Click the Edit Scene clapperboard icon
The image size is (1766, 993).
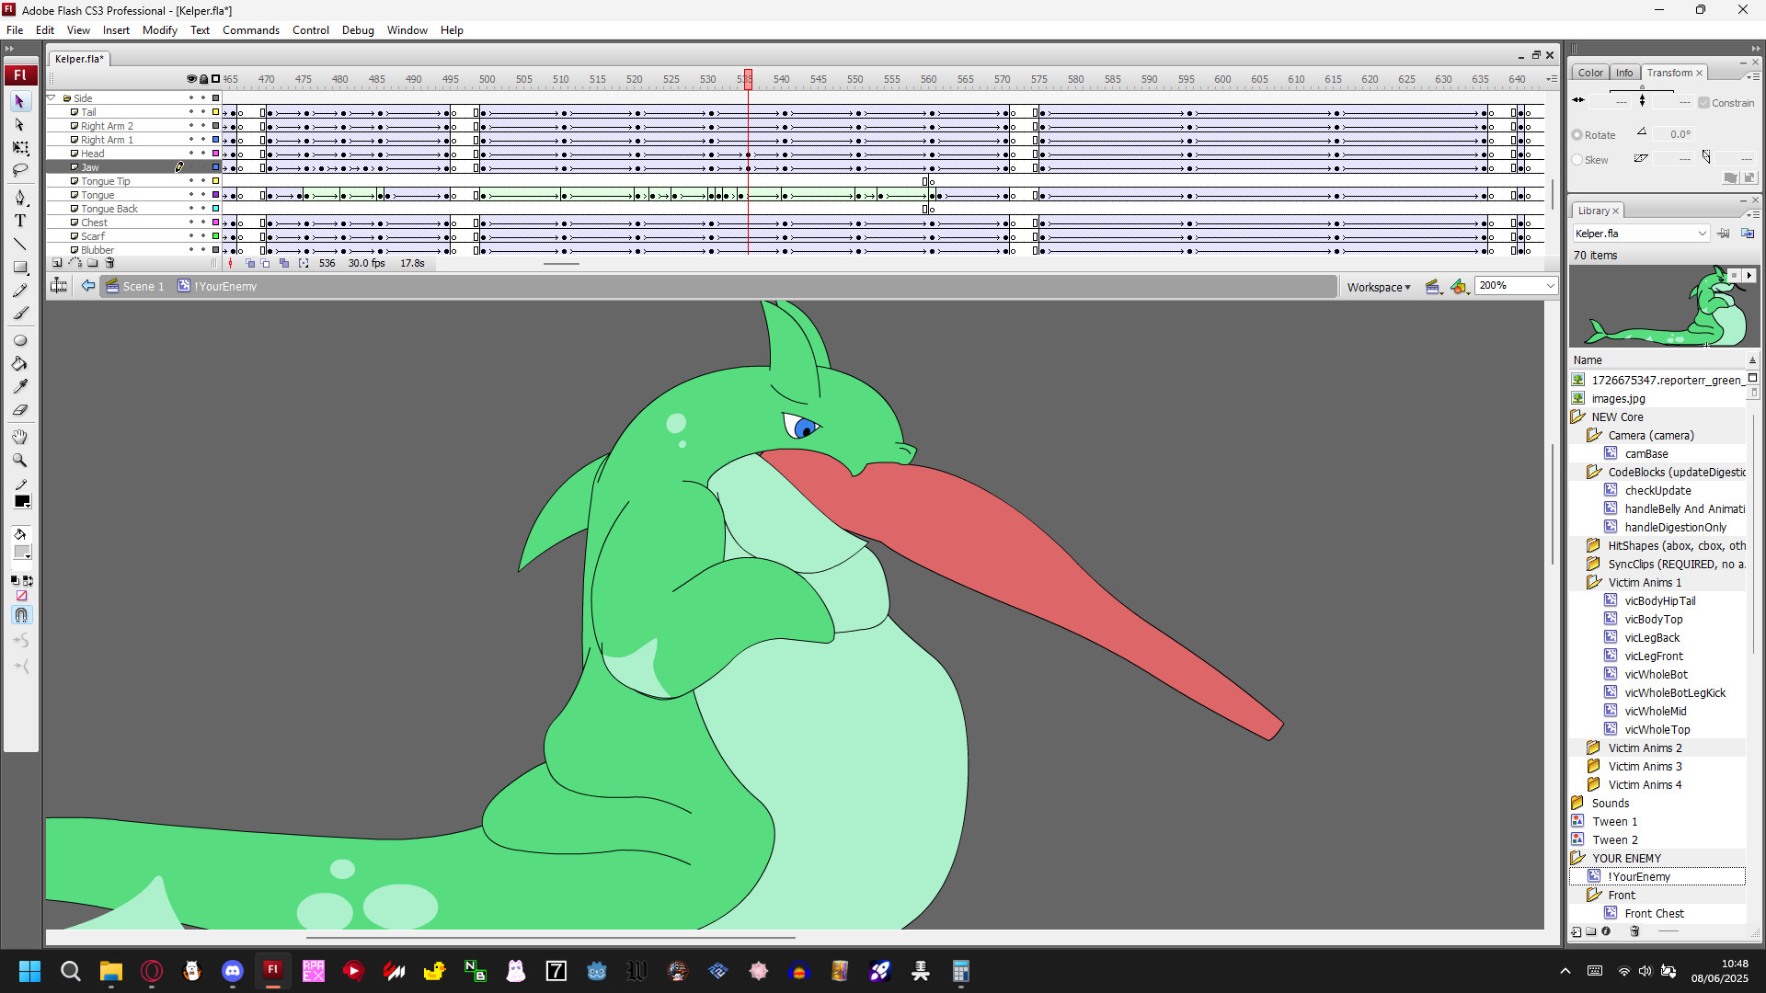point(1432,287)
